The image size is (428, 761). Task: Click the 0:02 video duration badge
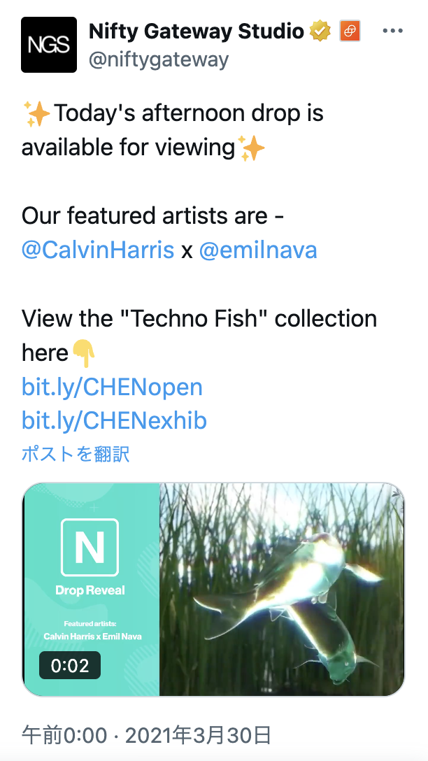pos(70,665)
